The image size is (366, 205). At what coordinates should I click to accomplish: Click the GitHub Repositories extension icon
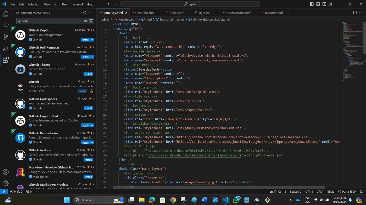click(x=20, y=138)
